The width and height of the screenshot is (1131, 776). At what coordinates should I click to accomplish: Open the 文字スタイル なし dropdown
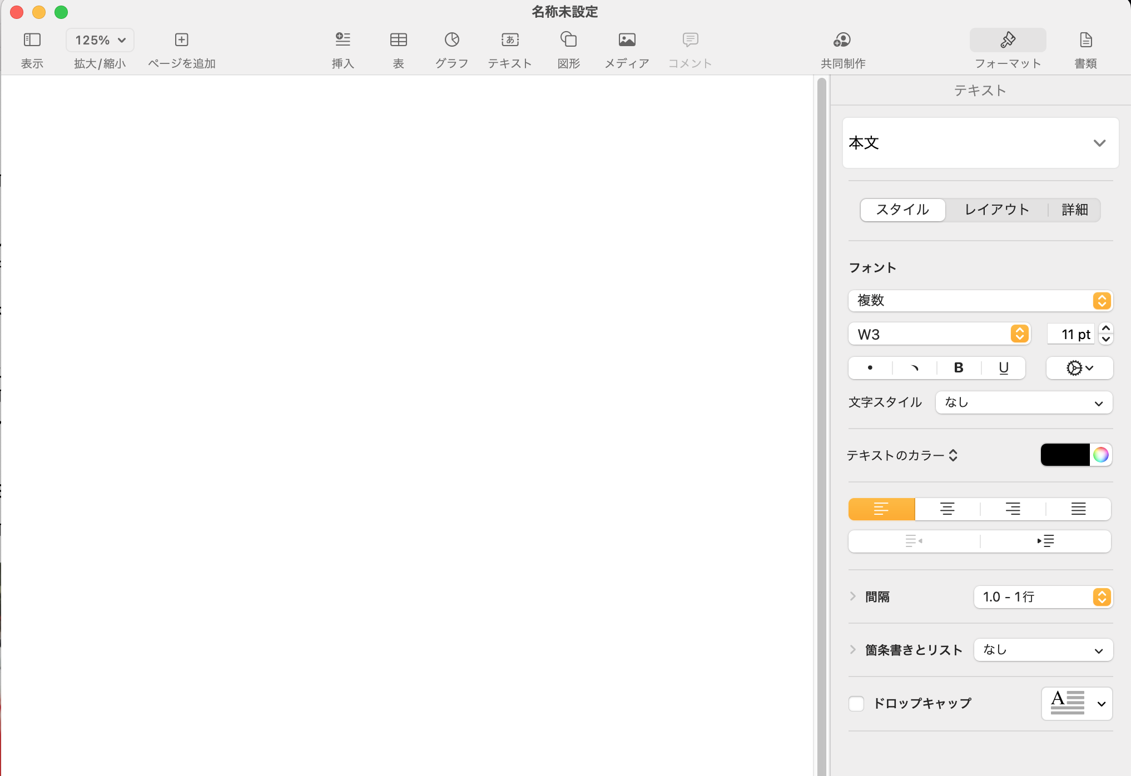(1023, 403)
